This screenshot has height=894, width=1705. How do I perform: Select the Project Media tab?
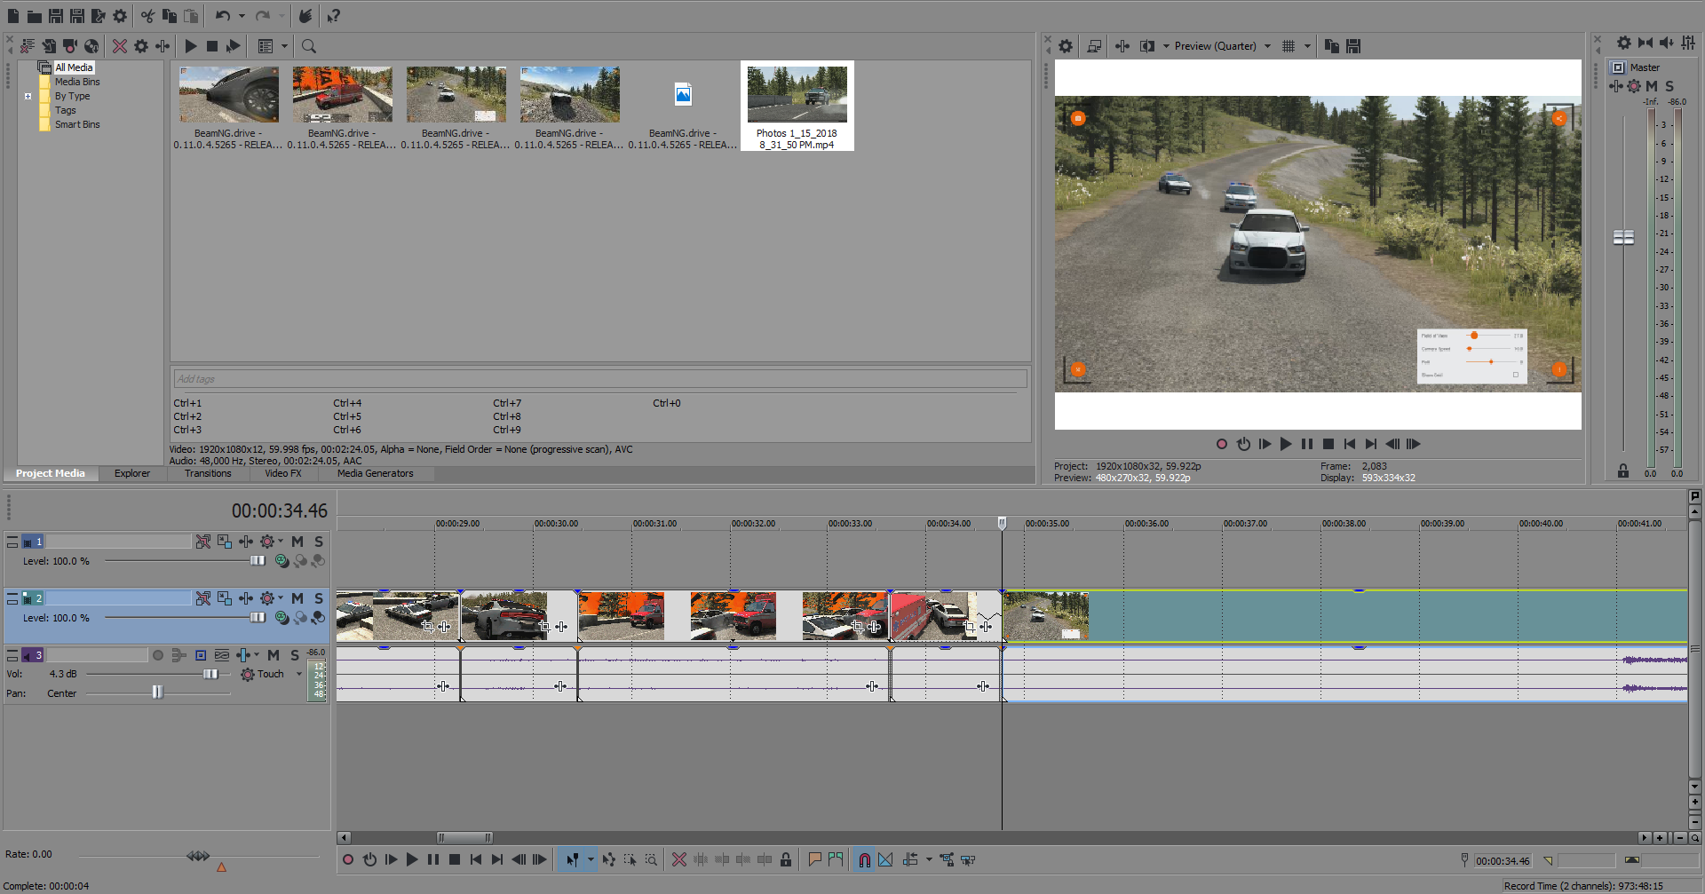pyautogui.click(x=50, y=473)
